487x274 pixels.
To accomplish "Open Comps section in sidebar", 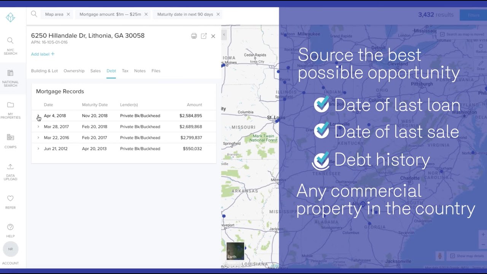I will pyautogui.click(x=10, y=141).
